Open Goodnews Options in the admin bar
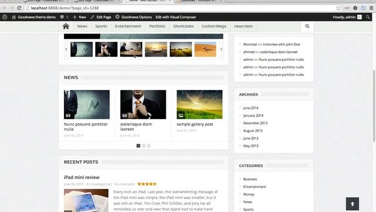 pyautogui.click(x=133, y=17)
